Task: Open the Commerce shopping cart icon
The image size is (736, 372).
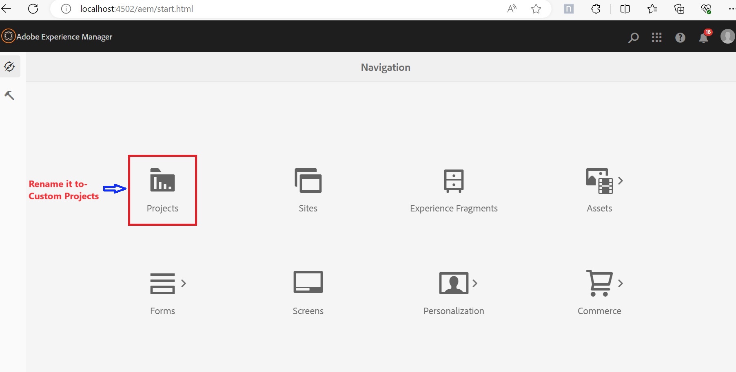Action: 599,283
